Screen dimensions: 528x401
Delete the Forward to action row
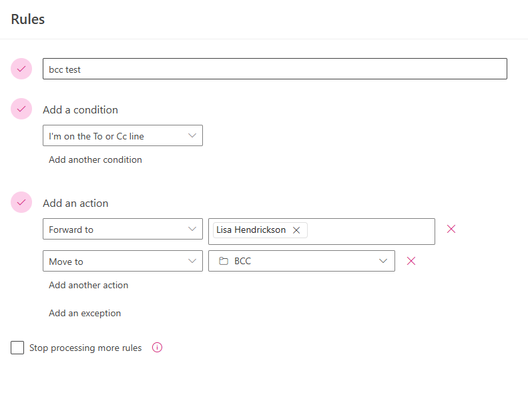451,229
